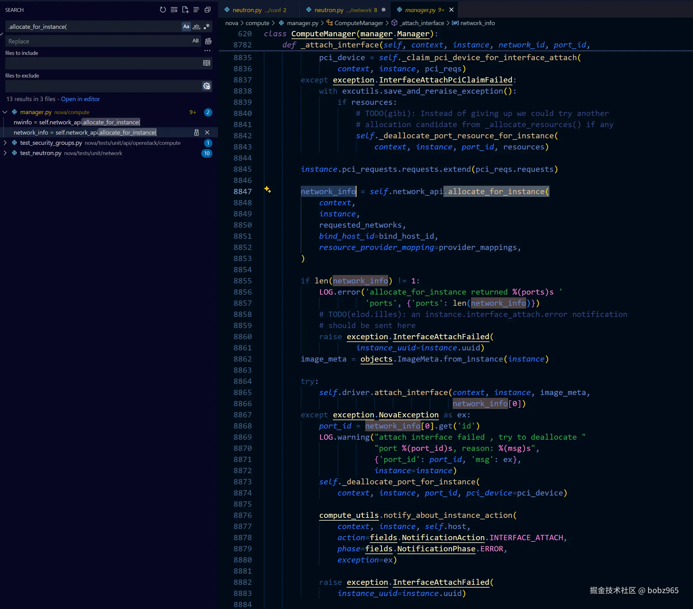Click NovaException in except clause
The height and width of the screenshot is (609, 693).
[409, 415]
